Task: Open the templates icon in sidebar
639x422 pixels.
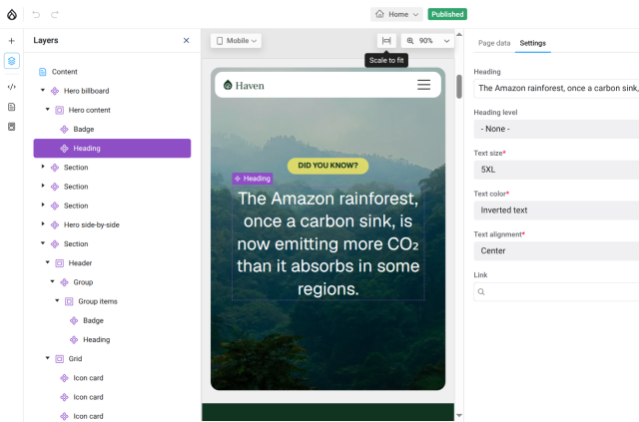Action: 12,127
